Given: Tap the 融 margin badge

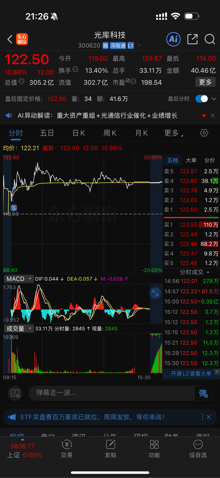Looking at the screenshot, I should pos(105,46).
